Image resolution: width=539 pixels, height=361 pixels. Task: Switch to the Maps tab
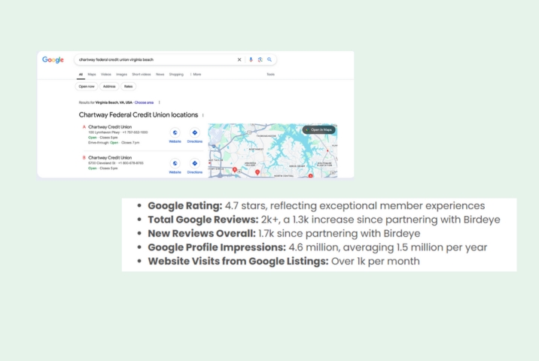92,74
